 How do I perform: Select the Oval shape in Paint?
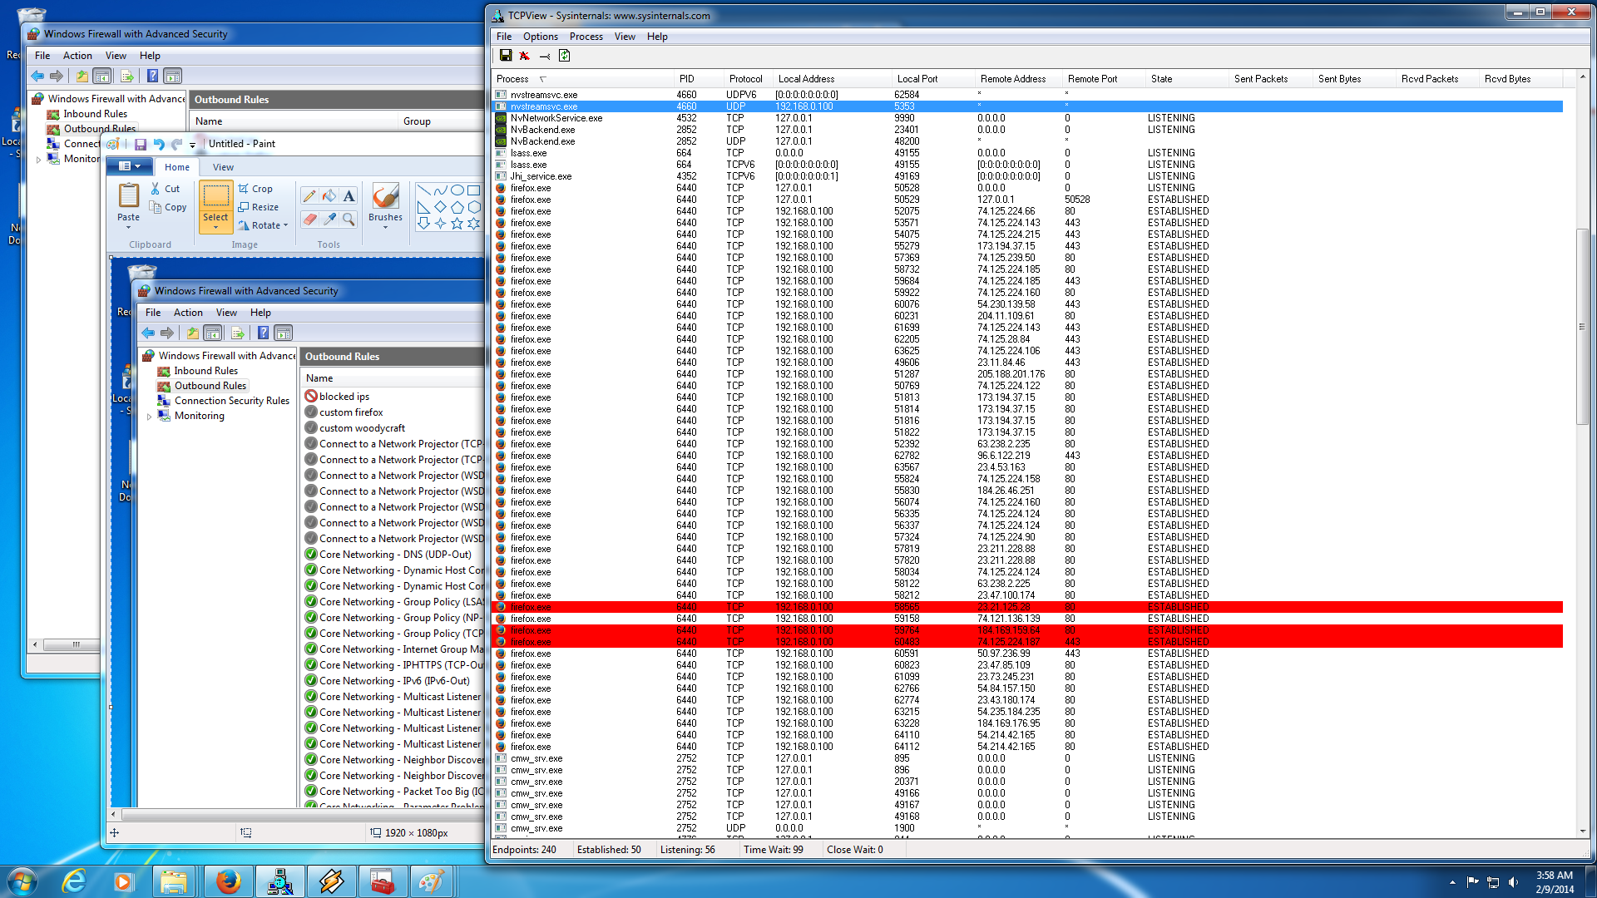457,190
